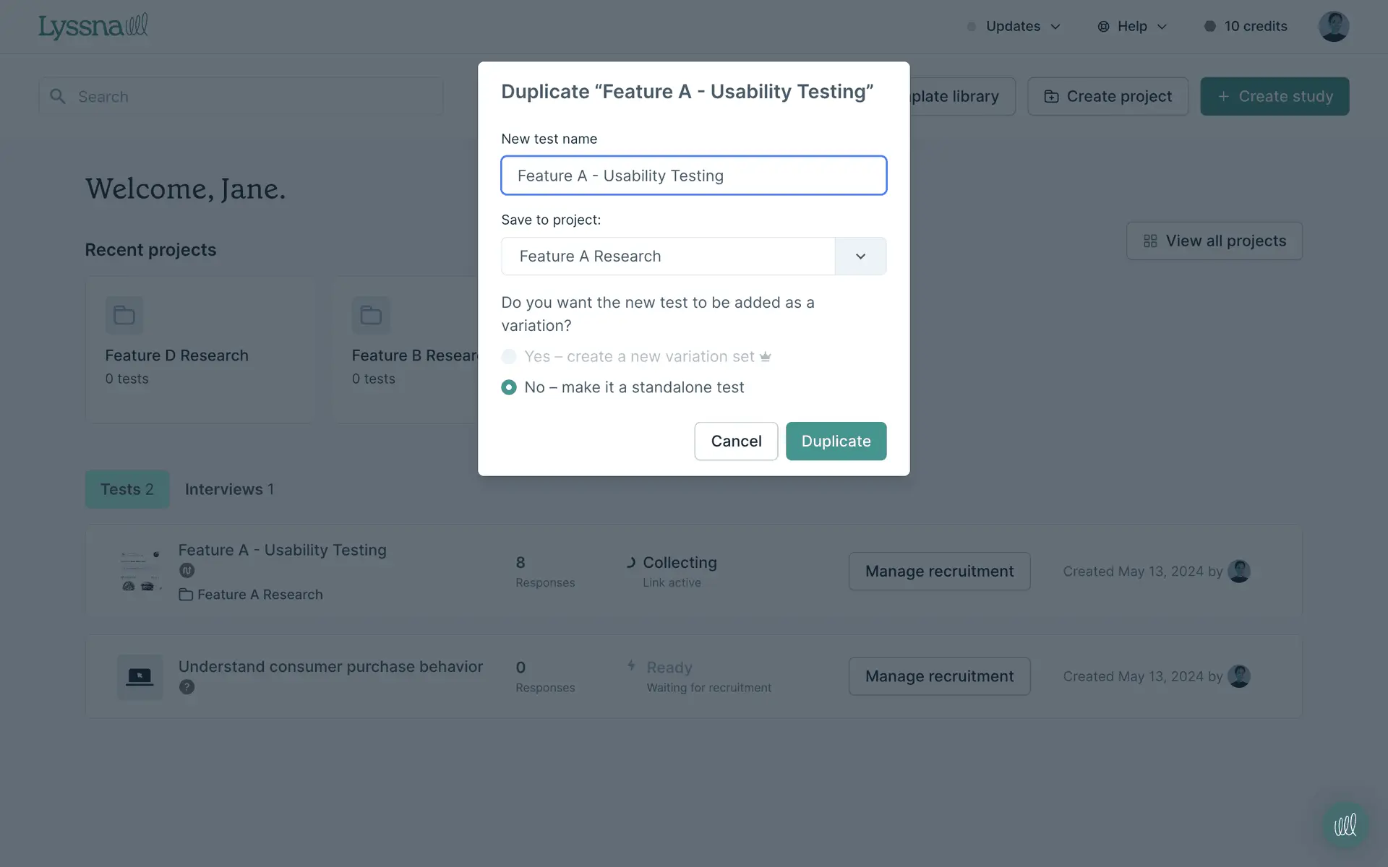
Task: Select the Tests tab
Action: [127, 489]
